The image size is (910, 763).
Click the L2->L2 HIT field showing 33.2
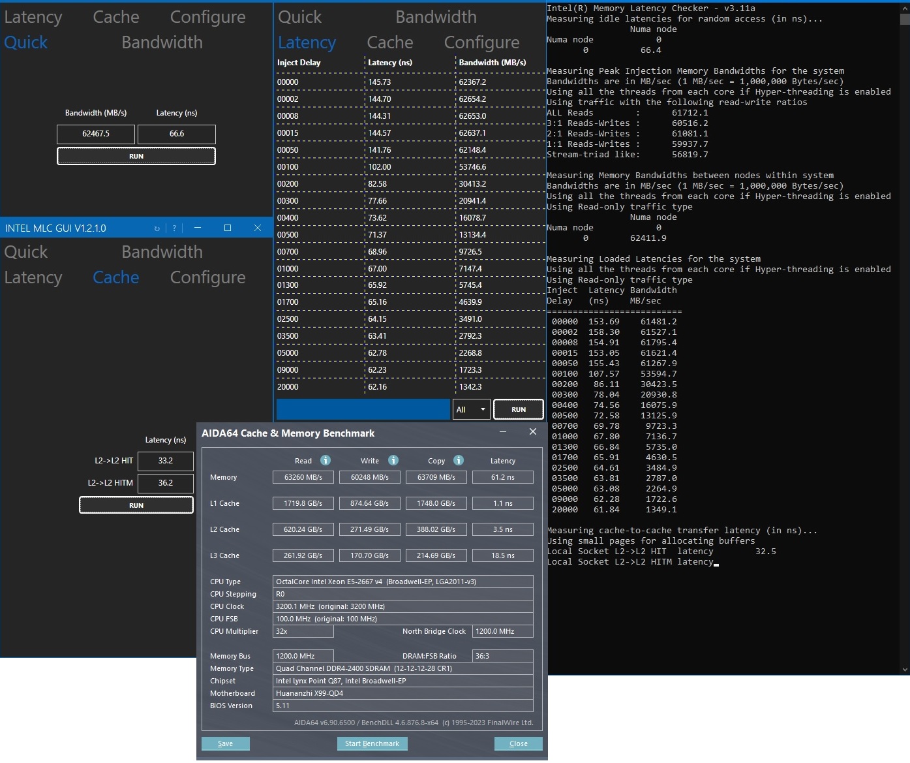pos(166,461)
